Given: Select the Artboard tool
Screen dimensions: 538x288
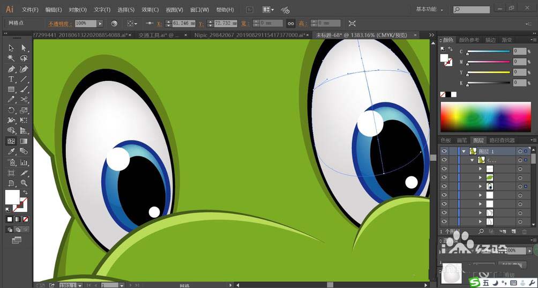Looking at the screenshot, I should [11, 173].
